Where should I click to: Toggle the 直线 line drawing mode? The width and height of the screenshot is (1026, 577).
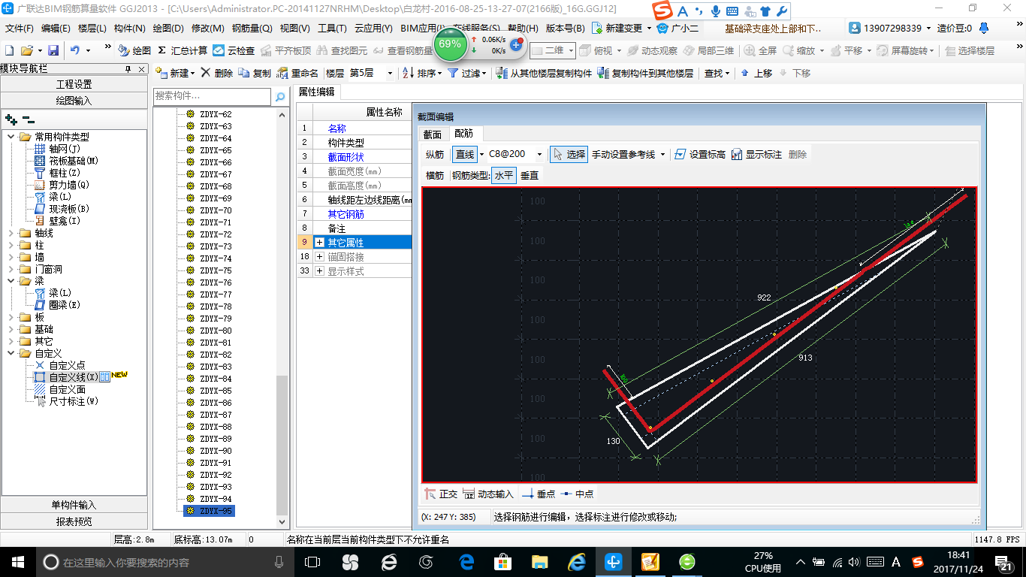(x=465, y=154)
